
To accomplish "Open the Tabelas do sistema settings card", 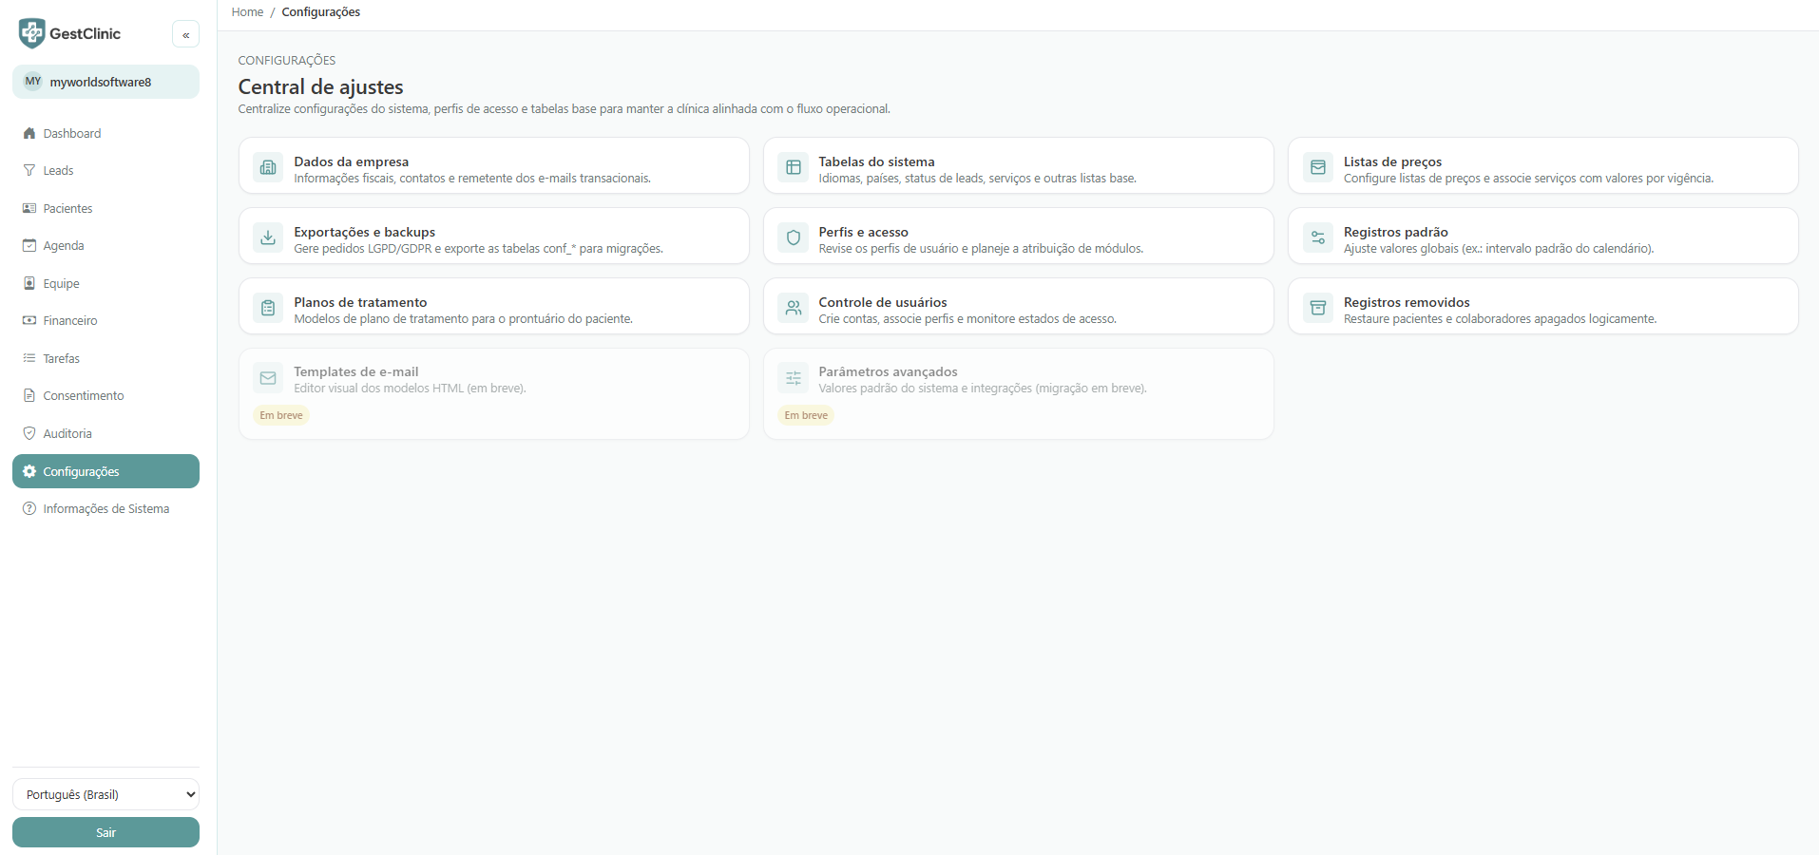I will 1018,165.
